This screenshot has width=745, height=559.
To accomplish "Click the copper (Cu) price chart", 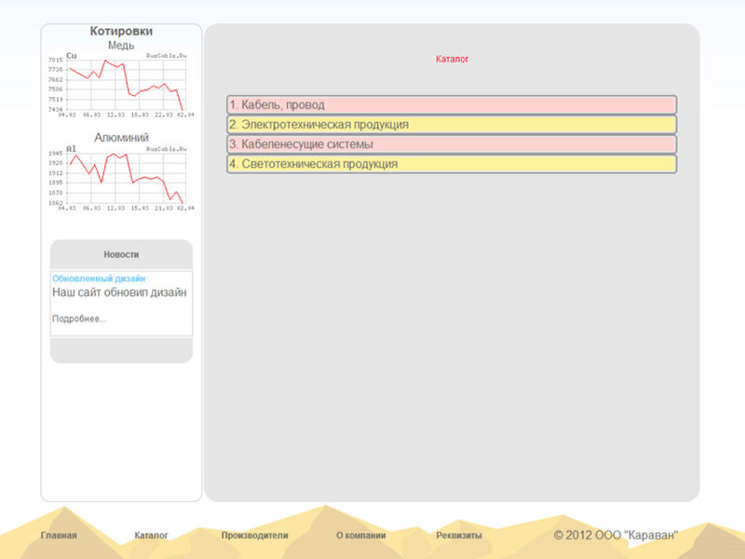I will [x=121, y=85].
